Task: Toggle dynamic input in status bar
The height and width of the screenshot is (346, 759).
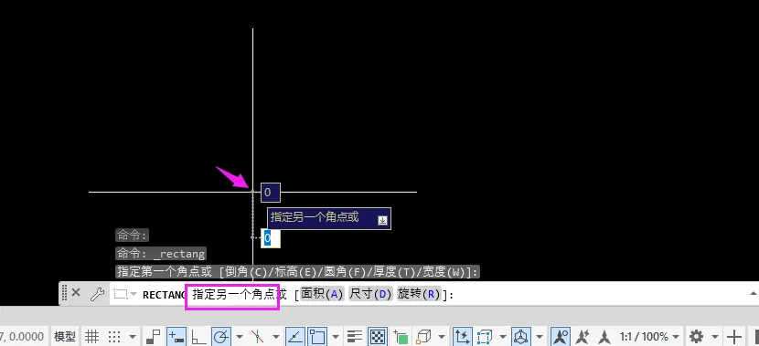Action: 175,336
